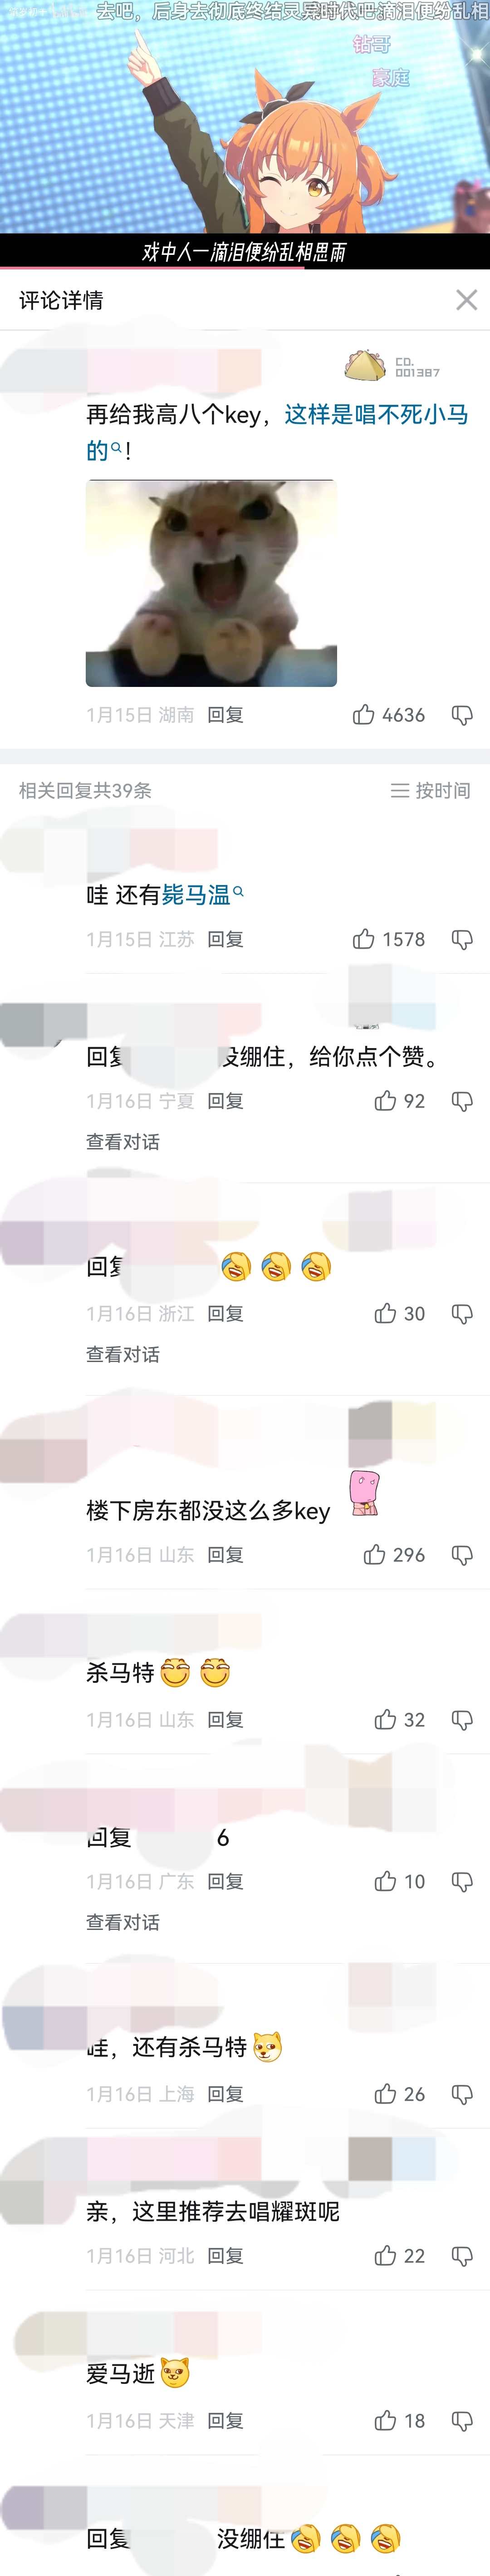
Task: Dislike the main comment about 高八个key
Action: pyautogui.click(x=462, y=715)
